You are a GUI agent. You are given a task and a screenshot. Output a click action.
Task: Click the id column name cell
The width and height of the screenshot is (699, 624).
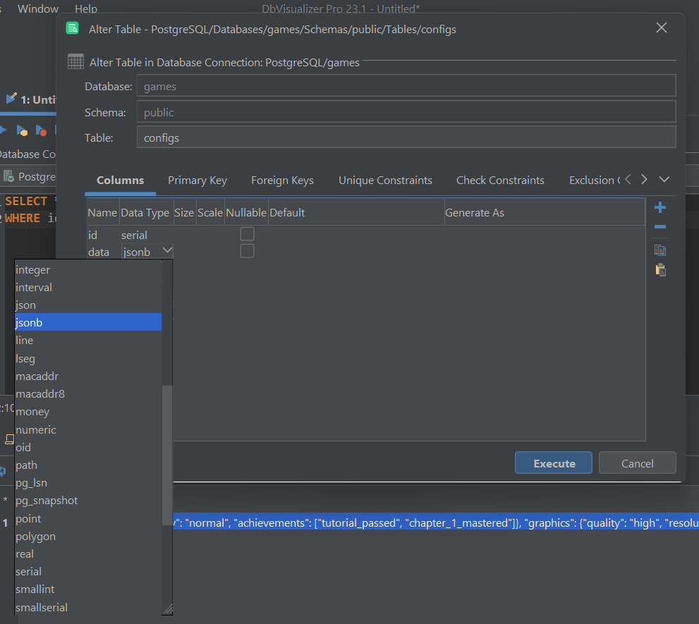click(x=104, y=235)
